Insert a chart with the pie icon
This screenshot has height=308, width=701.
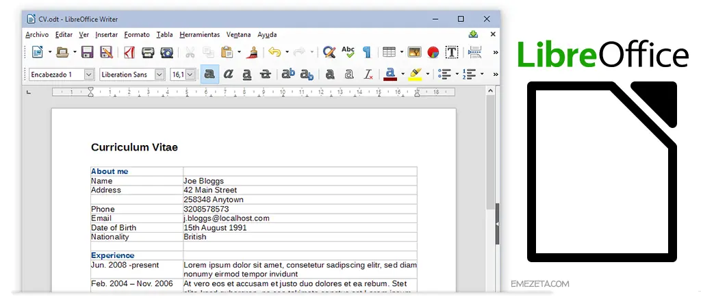click(x=433, y=52)
